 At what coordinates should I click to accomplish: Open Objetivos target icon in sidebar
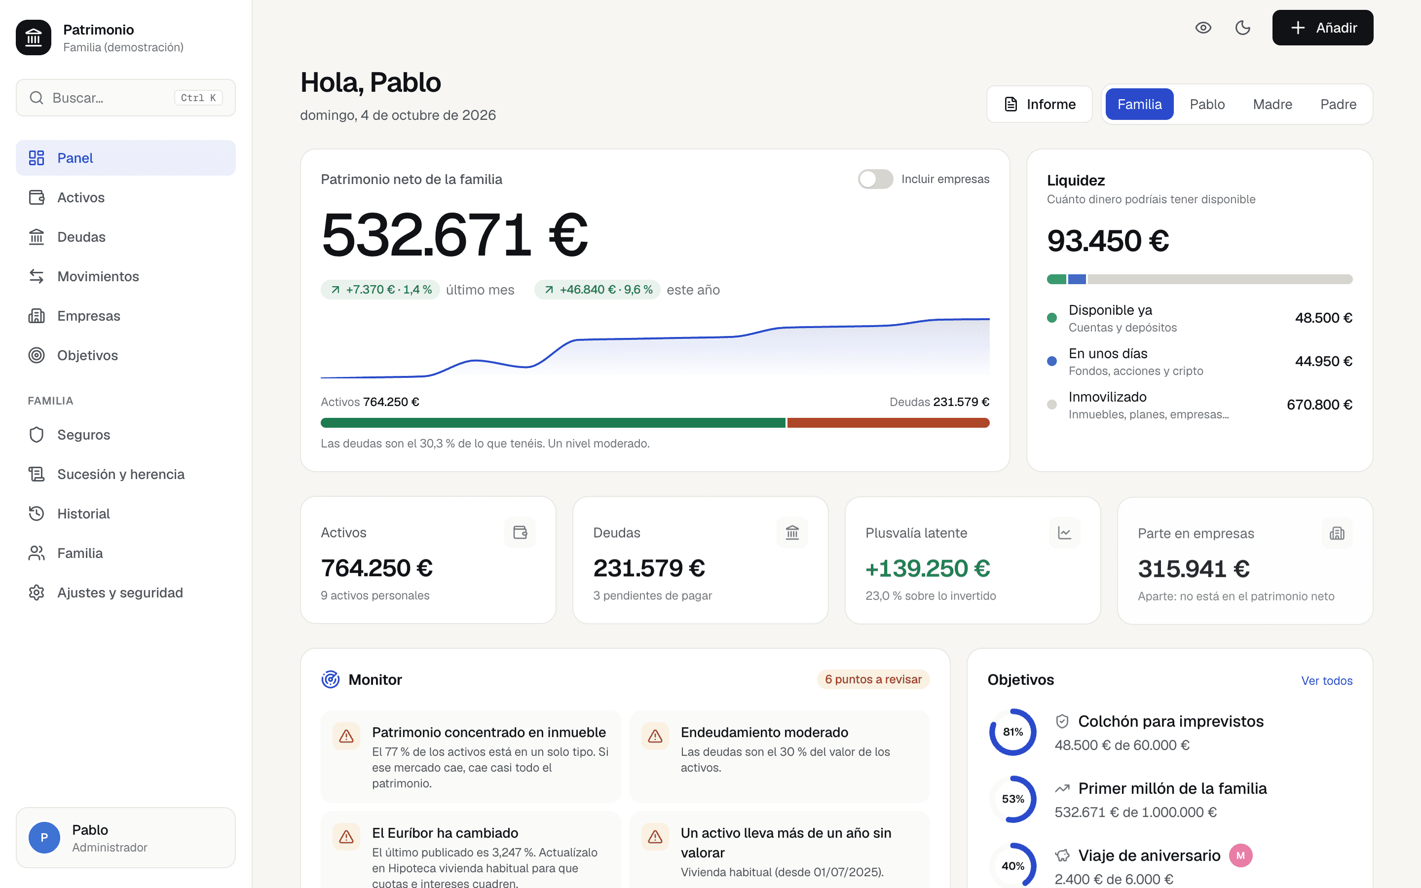click(x=37, y=355)
